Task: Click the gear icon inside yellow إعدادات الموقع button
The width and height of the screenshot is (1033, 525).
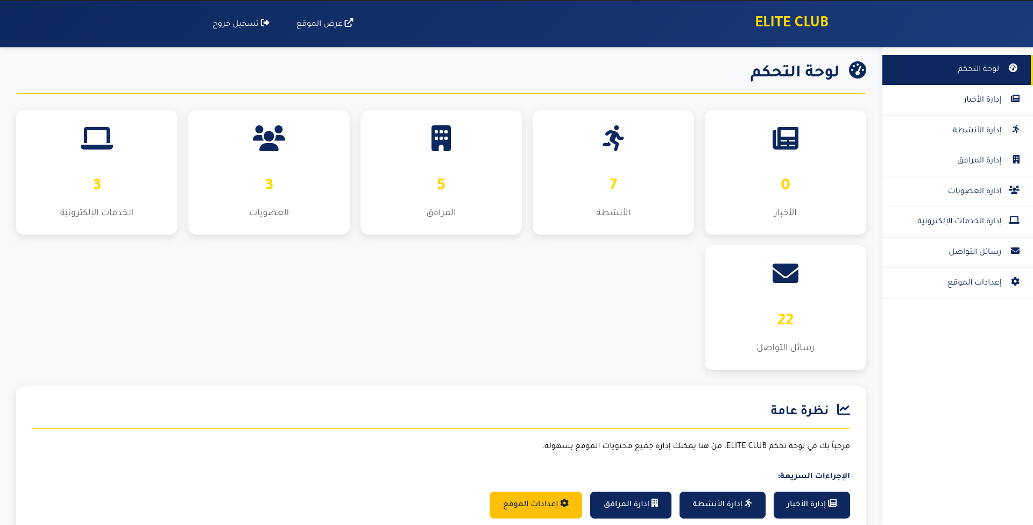Action: pyautogui.click(x=564, y=503)
